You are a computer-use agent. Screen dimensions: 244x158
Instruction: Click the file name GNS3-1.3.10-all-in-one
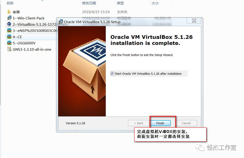coord(32,49)
